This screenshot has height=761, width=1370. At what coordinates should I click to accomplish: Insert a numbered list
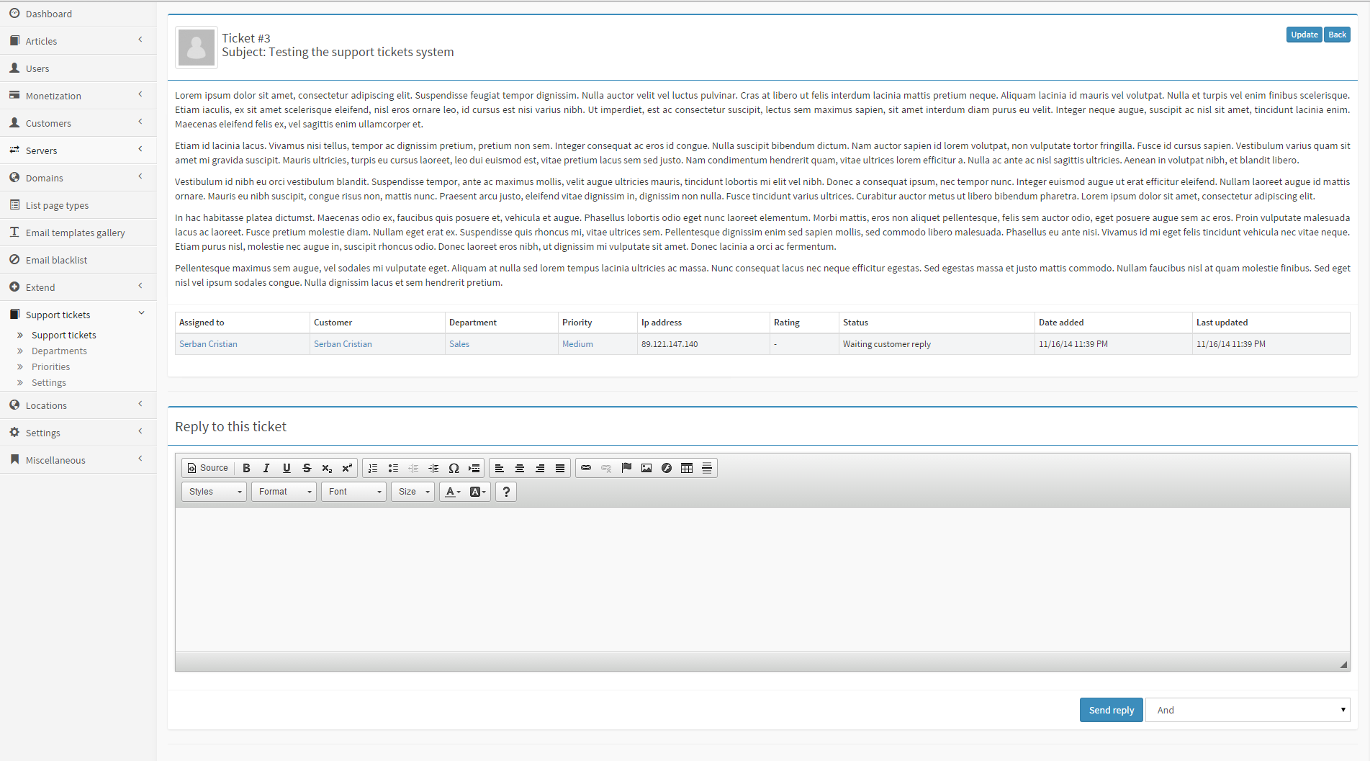373,468
